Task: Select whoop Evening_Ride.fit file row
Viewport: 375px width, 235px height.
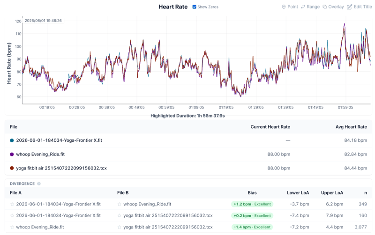Action: click(x=188, y=154)
